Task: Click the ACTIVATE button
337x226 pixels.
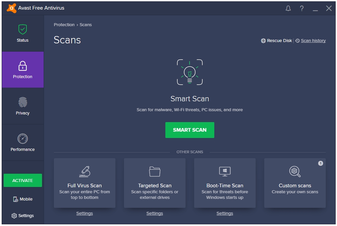Action: 23,180
